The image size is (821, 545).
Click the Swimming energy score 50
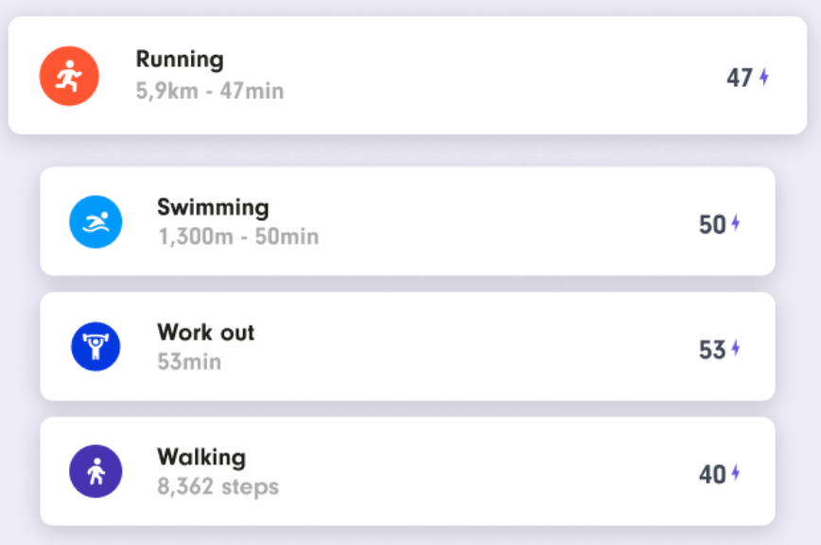pos(711,224)
